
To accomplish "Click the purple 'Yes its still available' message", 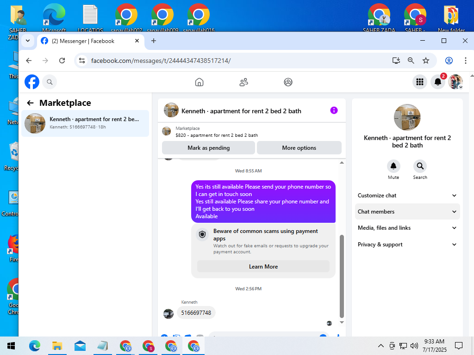I will click(x=263, y=202).
